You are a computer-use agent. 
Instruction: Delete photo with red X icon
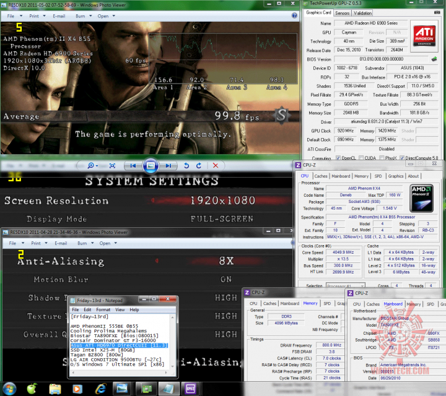[x=216, y=166]
